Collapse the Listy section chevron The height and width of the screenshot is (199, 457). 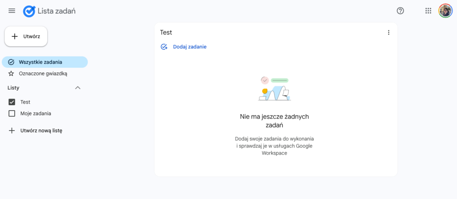coord(78,88)
